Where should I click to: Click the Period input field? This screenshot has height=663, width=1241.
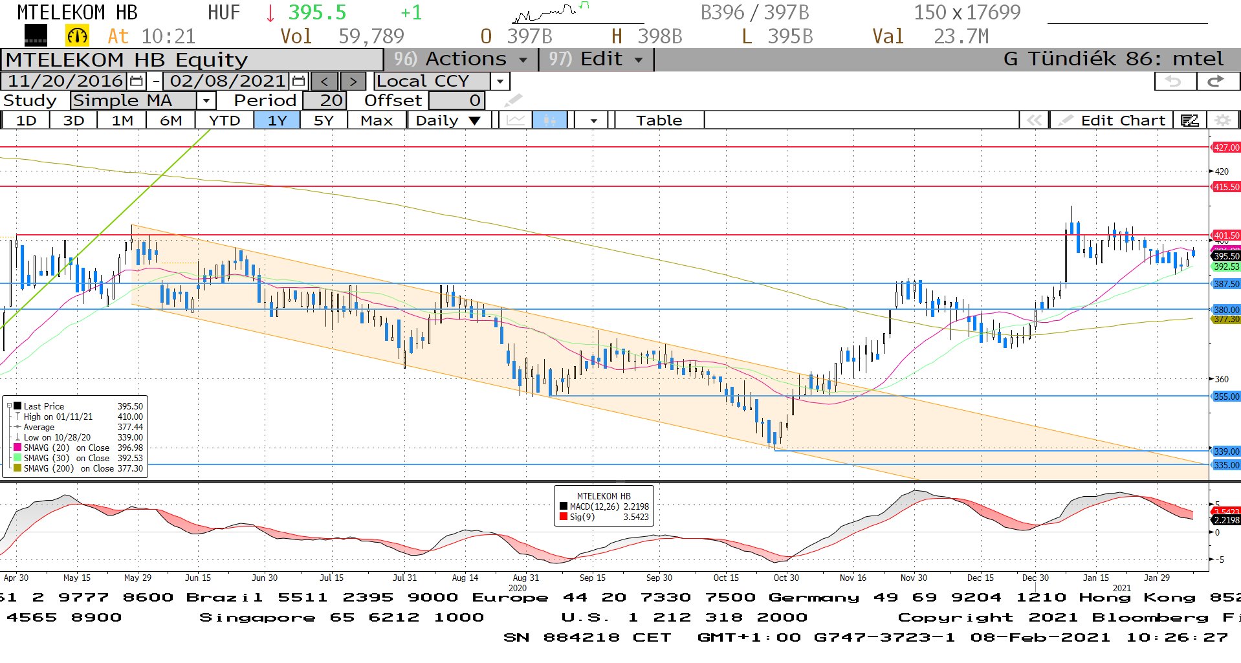[325, 101]
